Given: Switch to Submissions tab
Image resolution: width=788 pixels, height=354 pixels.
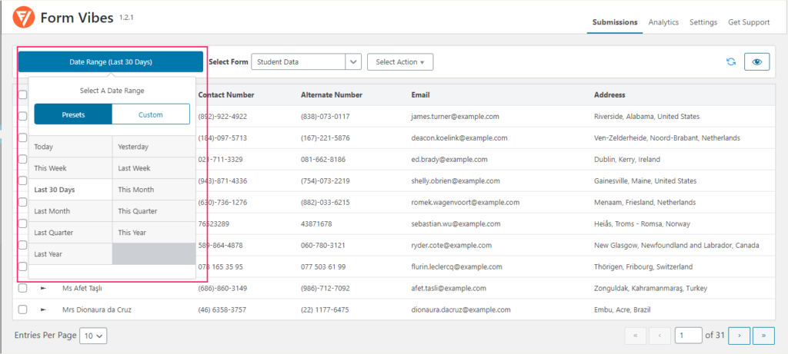Looking at the screenshot, I should (x=615, y=22).
